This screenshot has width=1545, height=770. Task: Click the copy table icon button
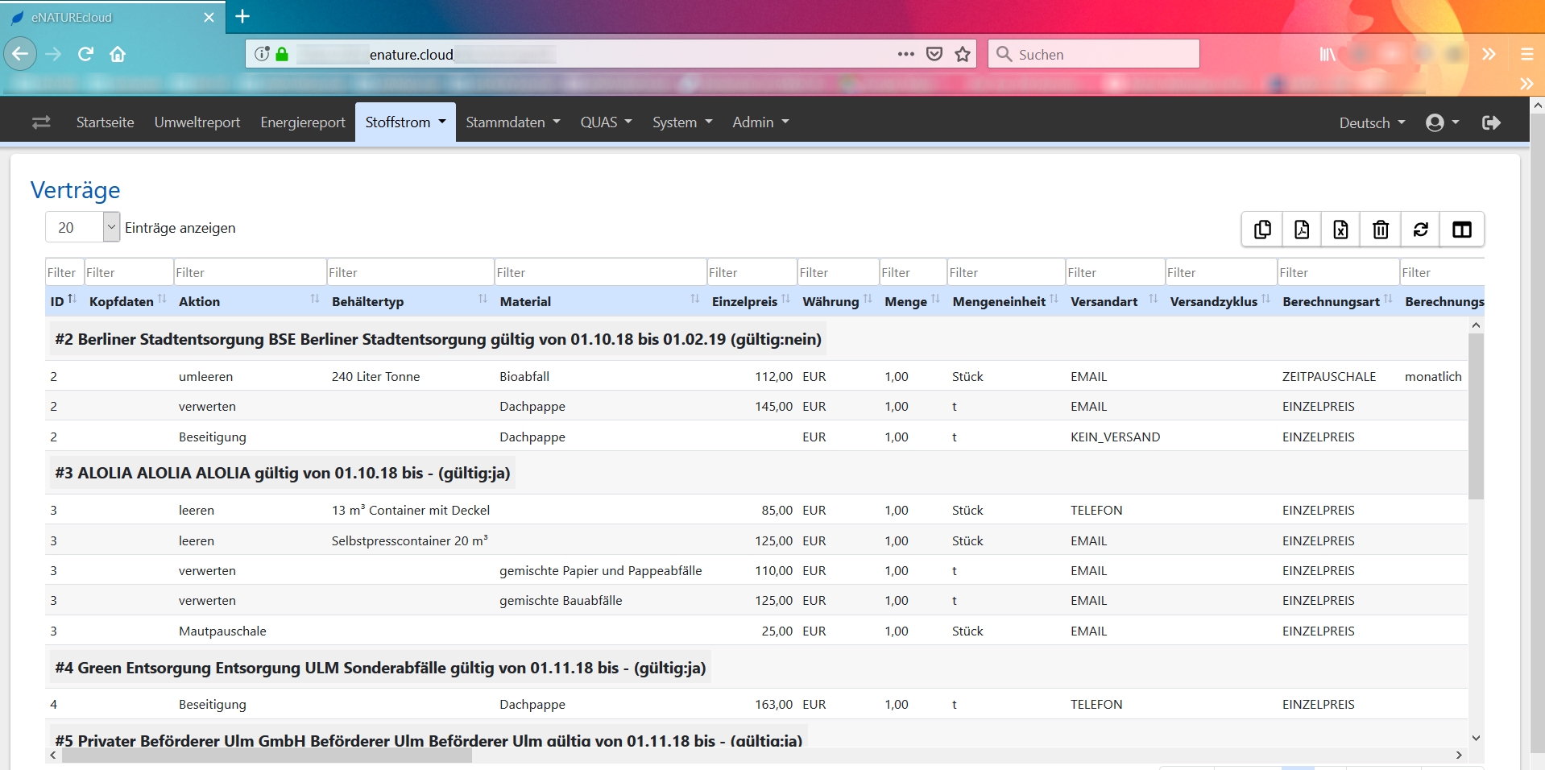(1262, 230)
